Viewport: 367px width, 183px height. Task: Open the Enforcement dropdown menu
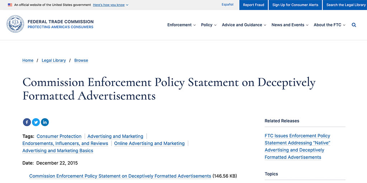pos(181,25)
